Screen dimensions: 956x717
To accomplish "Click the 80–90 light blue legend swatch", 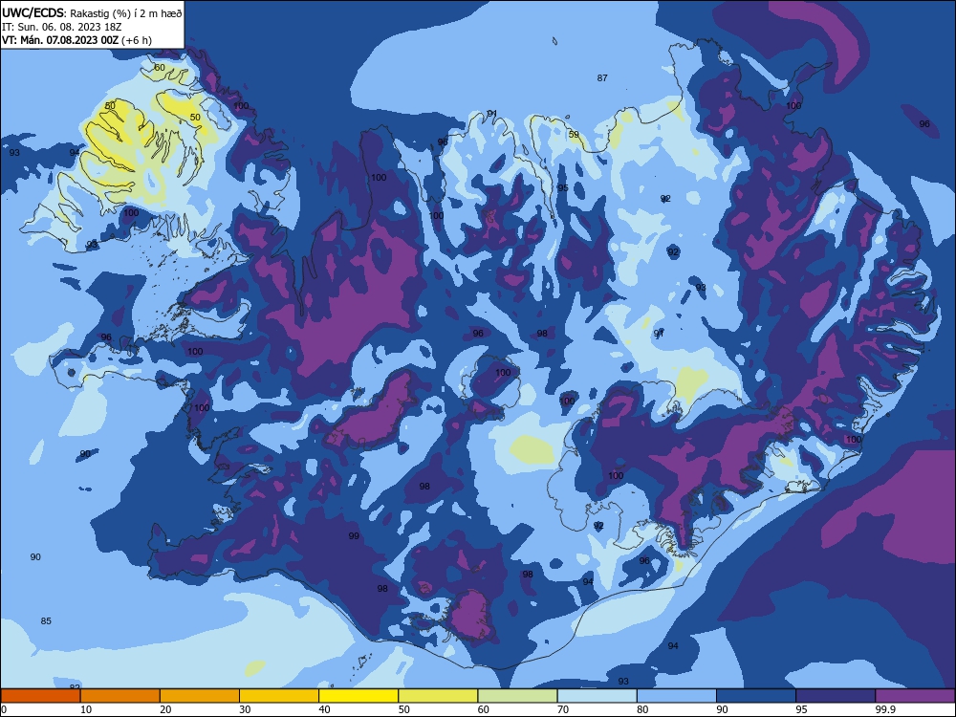I will [677, 696].
